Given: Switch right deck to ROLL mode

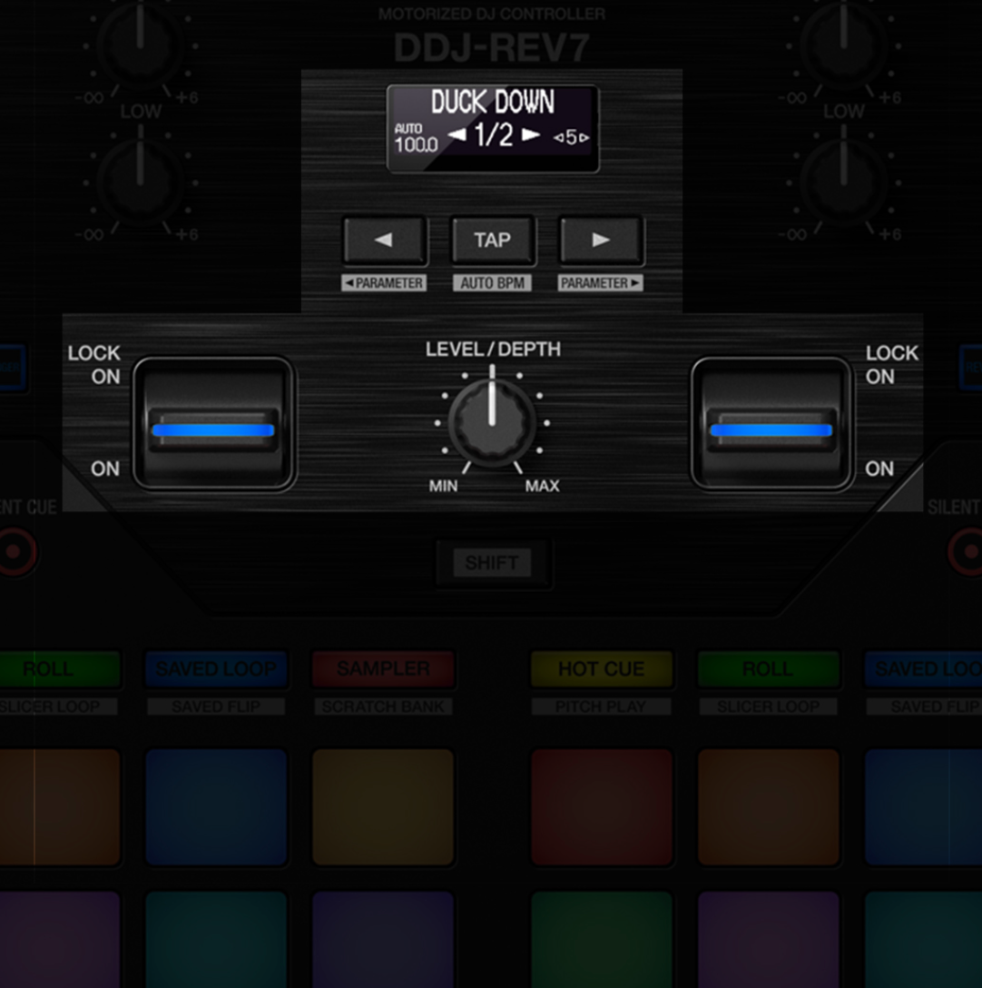Looking at the screenshot, I should coord(767,669).
